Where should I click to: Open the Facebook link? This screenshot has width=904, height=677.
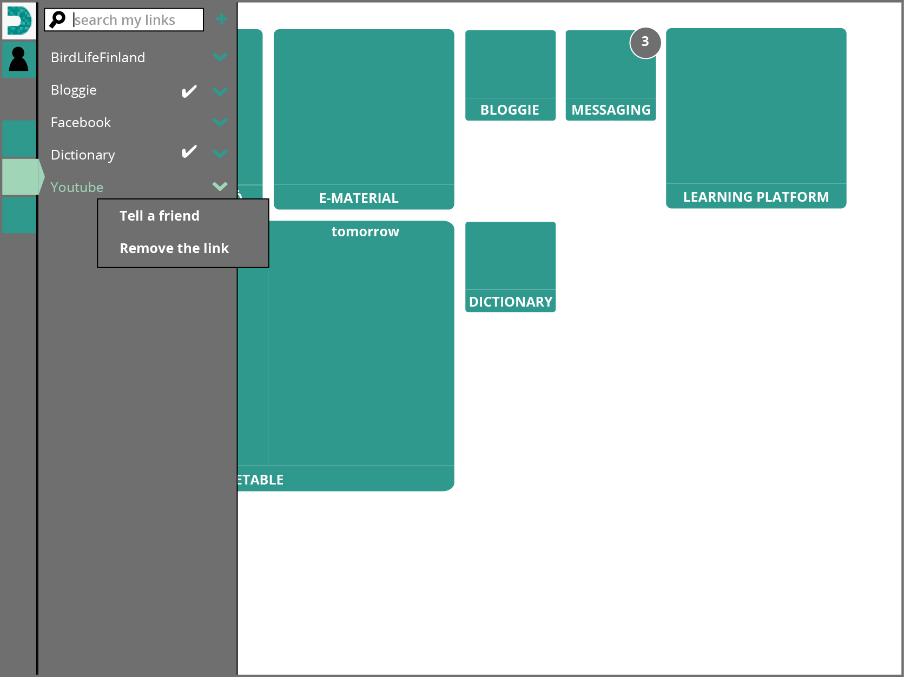81,122
